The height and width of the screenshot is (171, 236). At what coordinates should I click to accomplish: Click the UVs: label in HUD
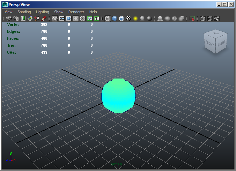[x=12, y=52]
